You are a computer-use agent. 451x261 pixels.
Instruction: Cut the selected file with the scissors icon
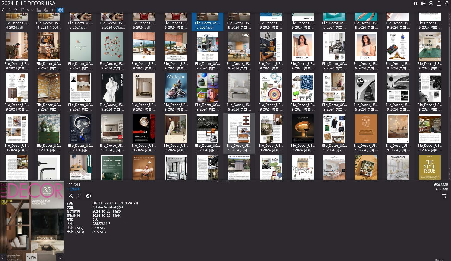[x=71, y=196]
